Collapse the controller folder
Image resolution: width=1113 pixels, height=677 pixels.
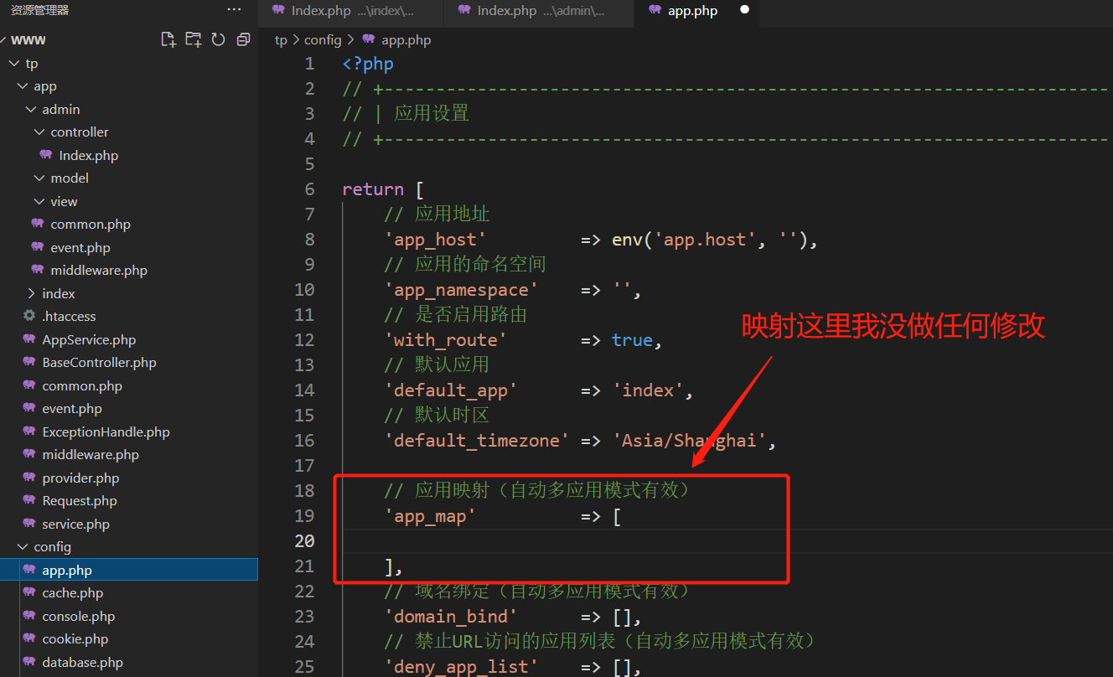pyautogui.click(x=39, y=132)
